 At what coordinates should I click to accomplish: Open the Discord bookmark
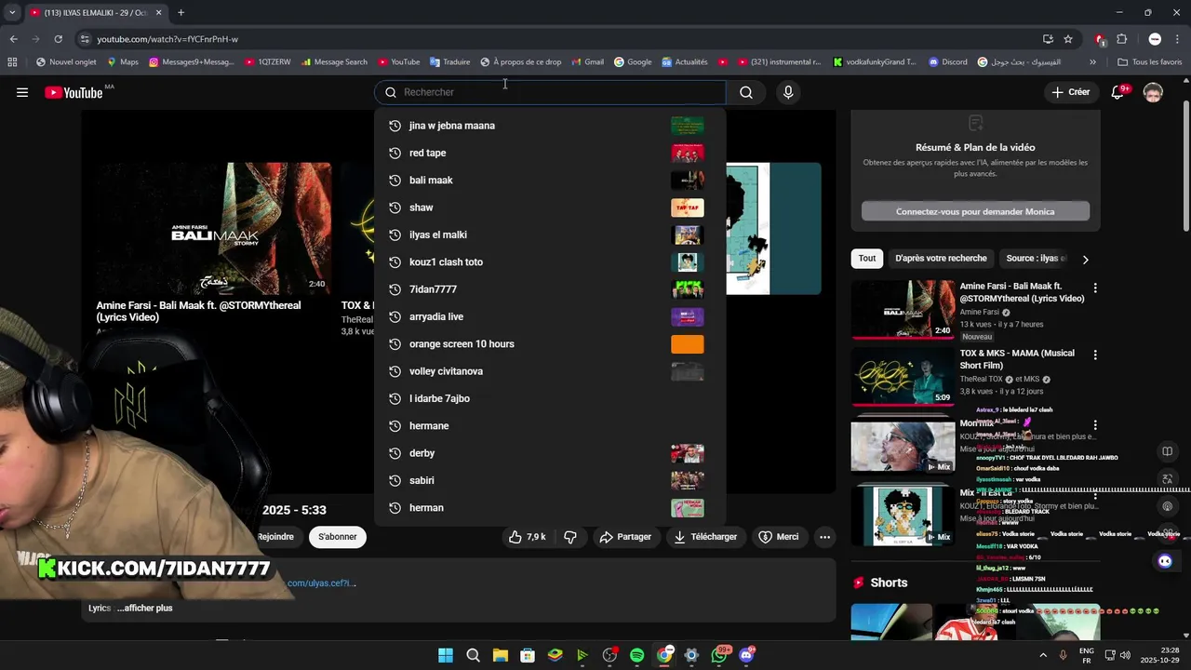pos(947,62)
